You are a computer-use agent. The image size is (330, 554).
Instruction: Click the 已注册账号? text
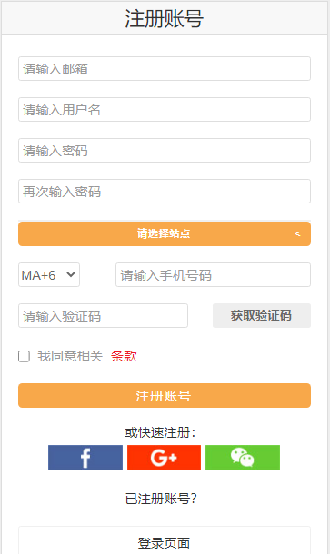161,499
